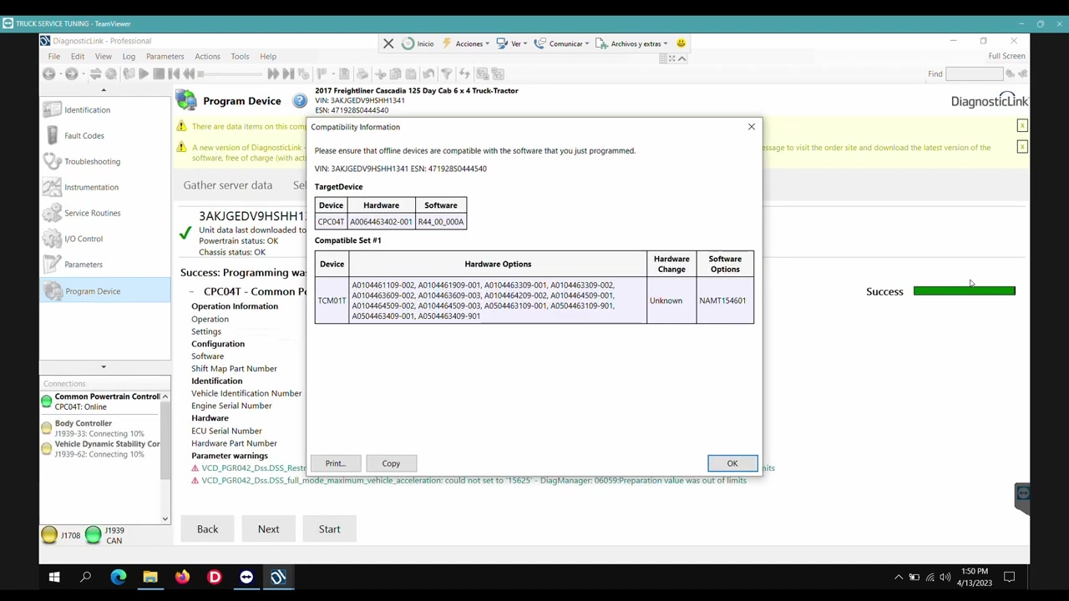Click the Back button
Screen dimensions: 1069x601
(207, 529)
